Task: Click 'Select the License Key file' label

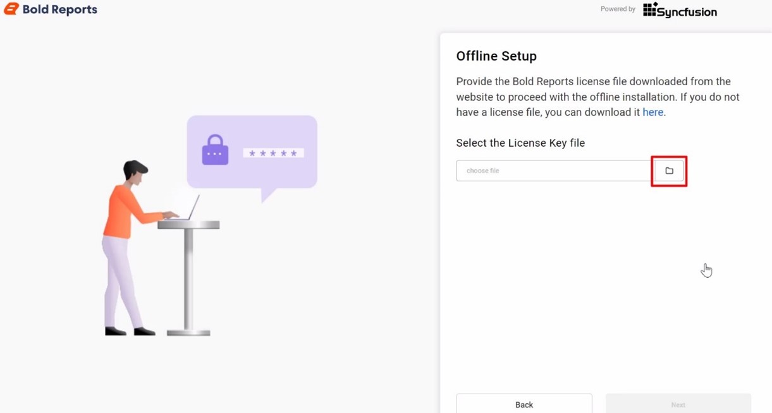Action: 520,143
